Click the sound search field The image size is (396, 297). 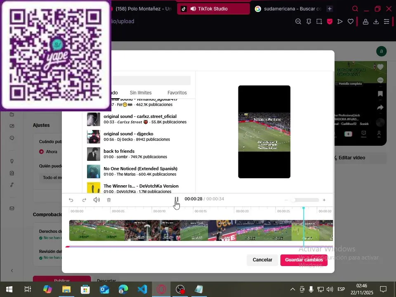coord(151,80)
